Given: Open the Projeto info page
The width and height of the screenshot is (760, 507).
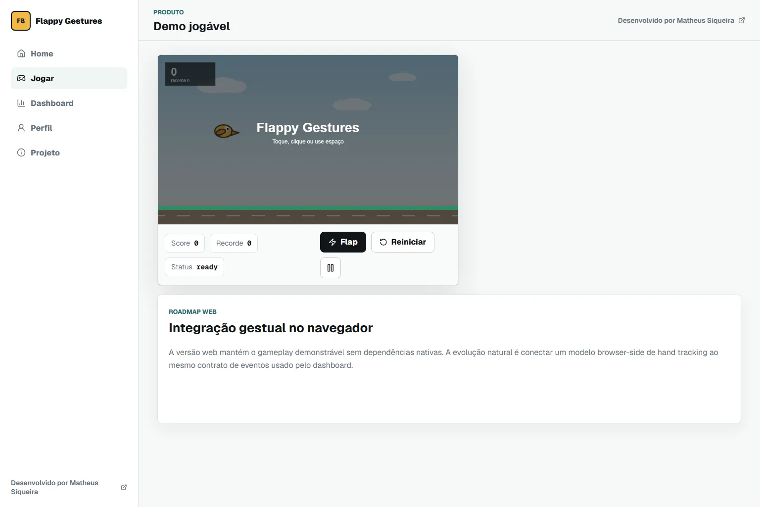Looking at the screenshot, I should [x=69, y=152].
